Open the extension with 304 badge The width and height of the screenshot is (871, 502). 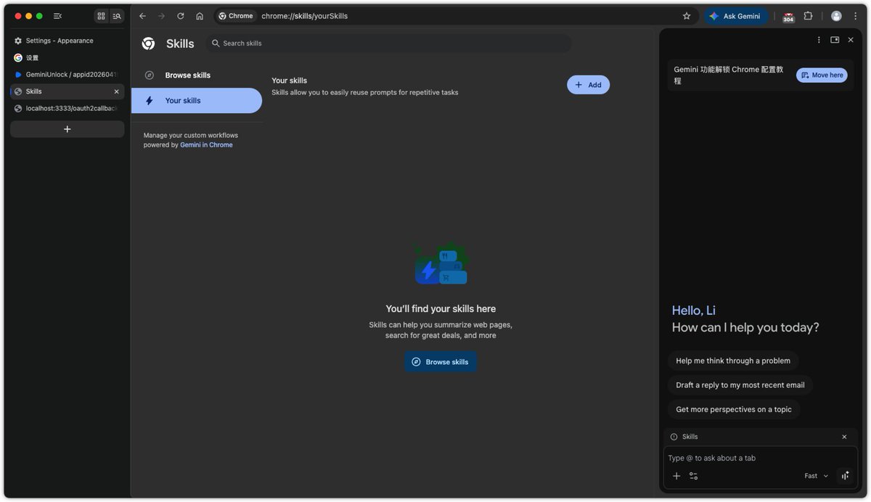pyautogui.click(x=788, y=17)
